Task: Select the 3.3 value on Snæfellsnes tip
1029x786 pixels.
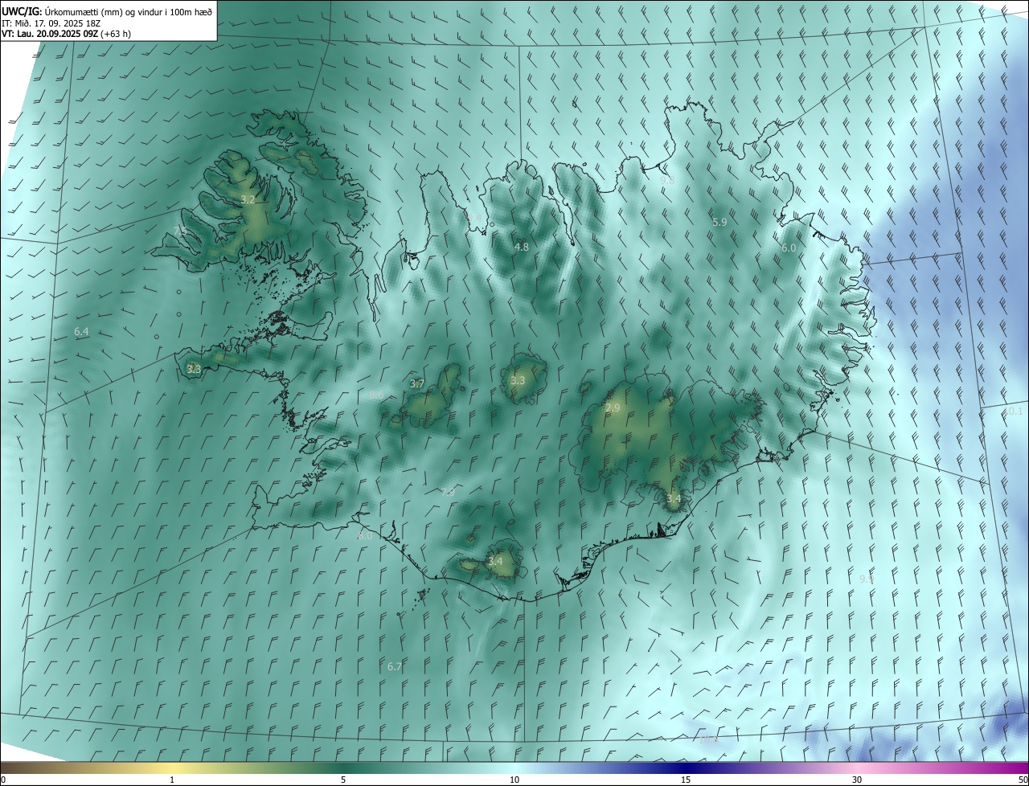Action: 194,369
